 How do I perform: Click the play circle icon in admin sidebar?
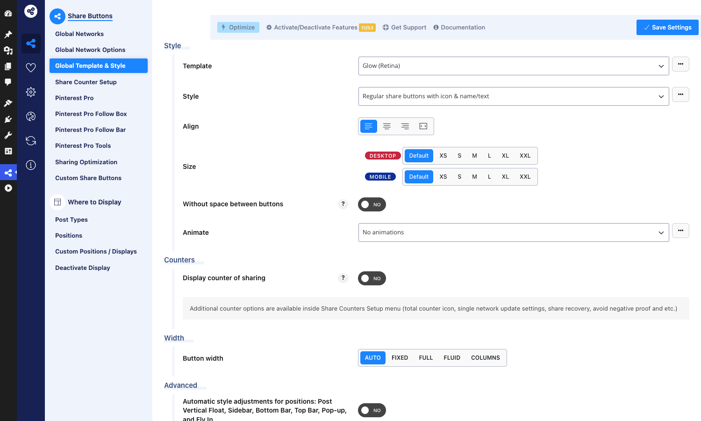pos(8,188)
